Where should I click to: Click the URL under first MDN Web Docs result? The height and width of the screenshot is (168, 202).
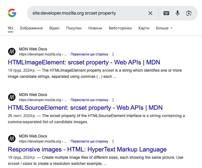point(43,54)
